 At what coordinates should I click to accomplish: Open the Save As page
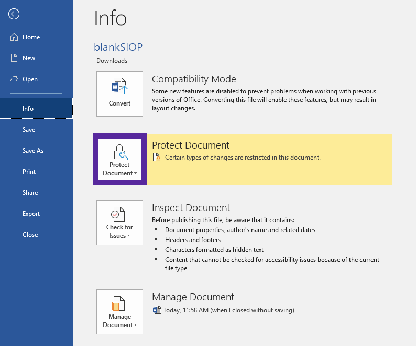(x=36, y=151)
